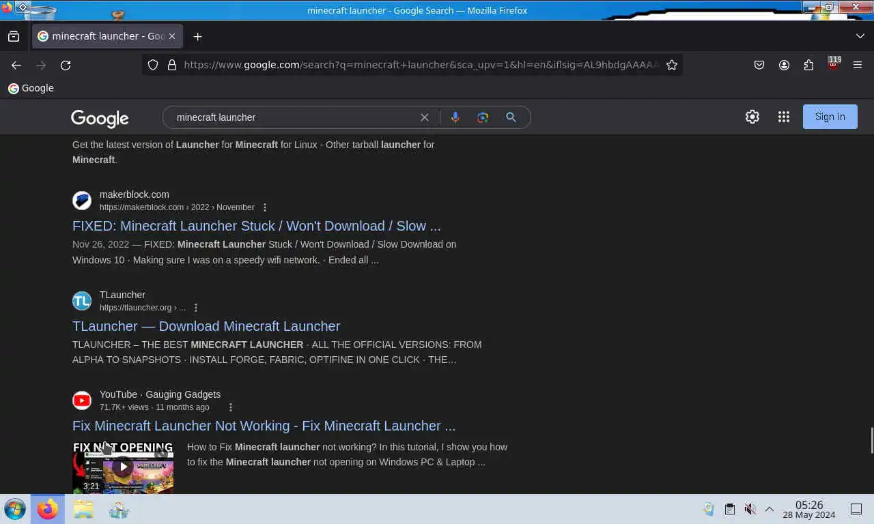Viewport: 874px width, 524px height.
Task: Open TLauncher result options three dots
Action: [196, 308]
